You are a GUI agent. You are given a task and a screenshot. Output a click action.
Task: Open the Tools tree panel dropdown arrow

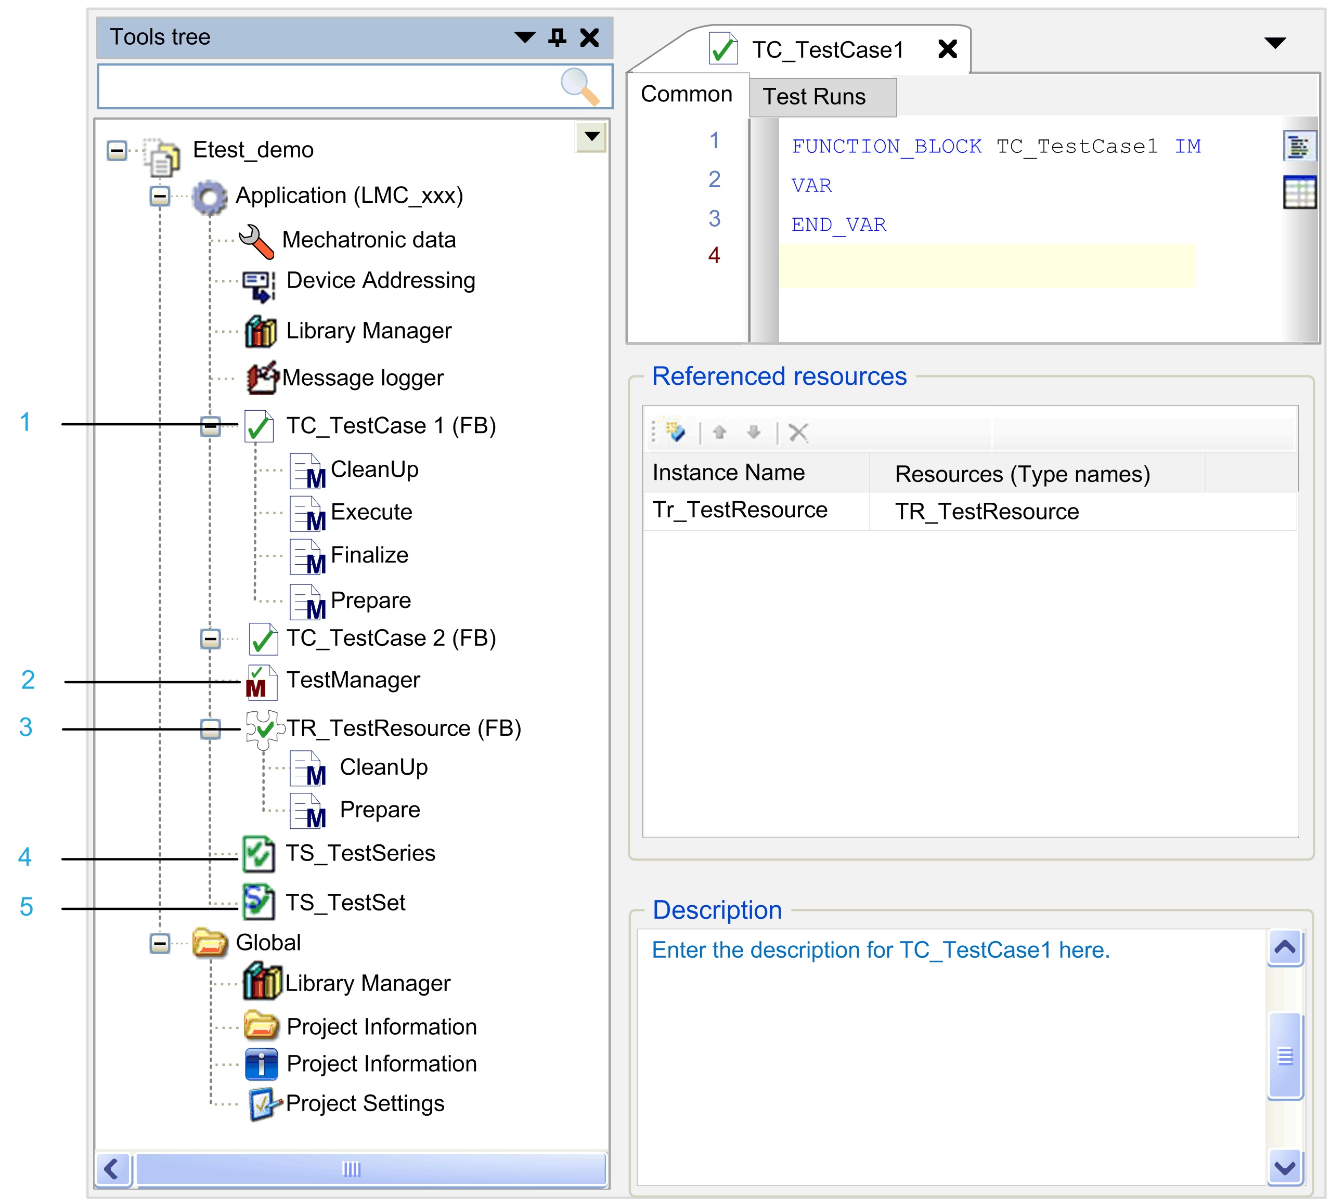point(524,37)
